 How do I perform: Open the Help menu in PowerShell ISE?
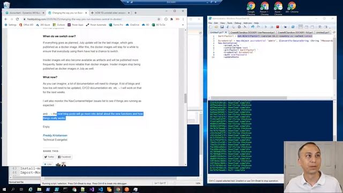[256, 23]
